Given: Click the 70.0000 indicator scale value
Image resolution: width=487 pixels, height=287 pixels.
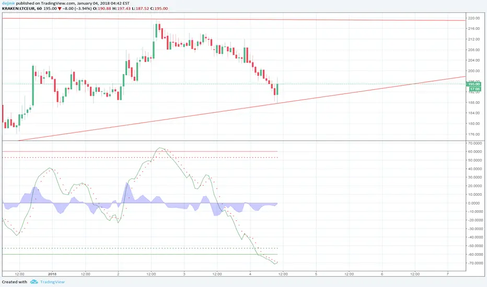Looking at the screenshot, I should [476, 143].
